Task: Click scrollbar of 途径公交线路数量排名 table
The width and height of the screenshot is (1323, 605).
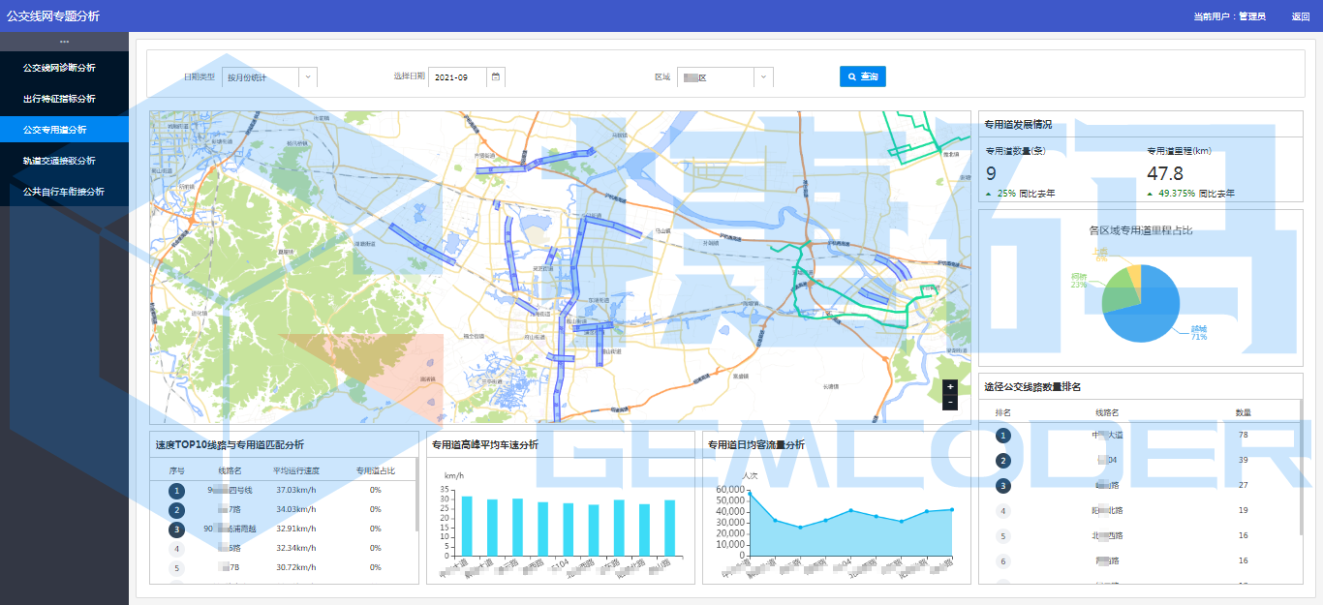Action: (1301, 465)
